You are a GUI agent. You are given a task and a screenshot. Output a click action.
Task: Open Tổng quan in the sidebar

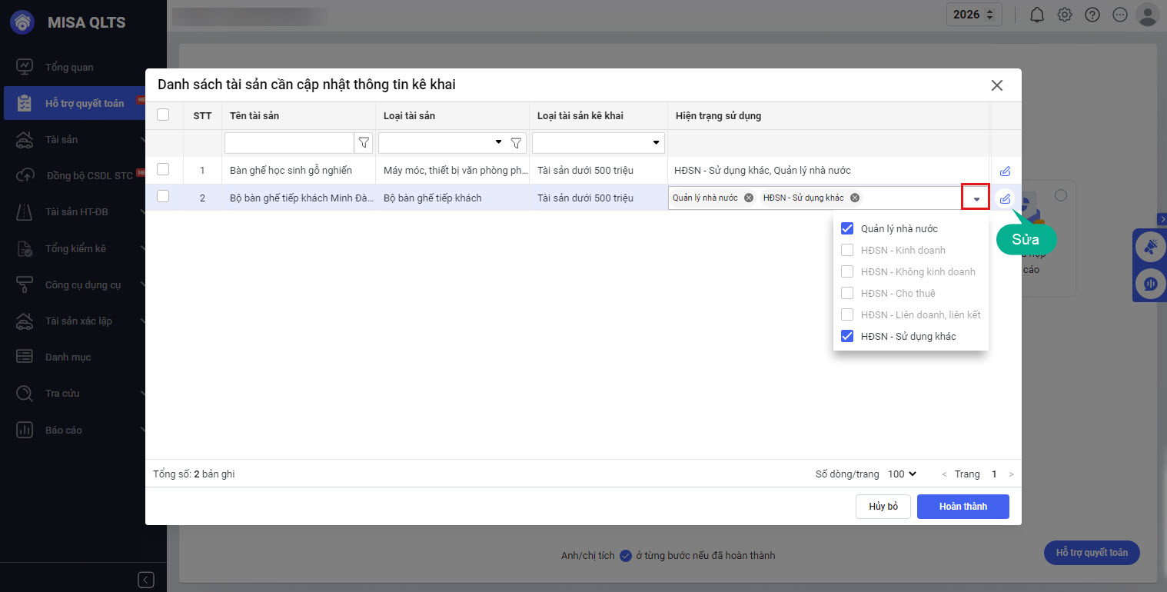point(69,67)
